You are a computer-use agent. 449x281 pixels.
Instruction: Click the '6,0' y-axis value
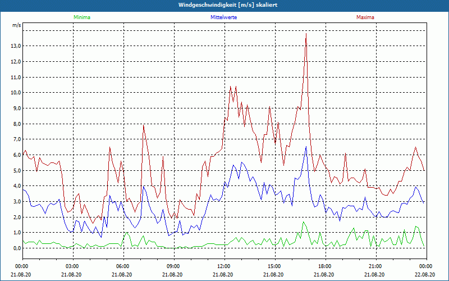coord(17,155)
